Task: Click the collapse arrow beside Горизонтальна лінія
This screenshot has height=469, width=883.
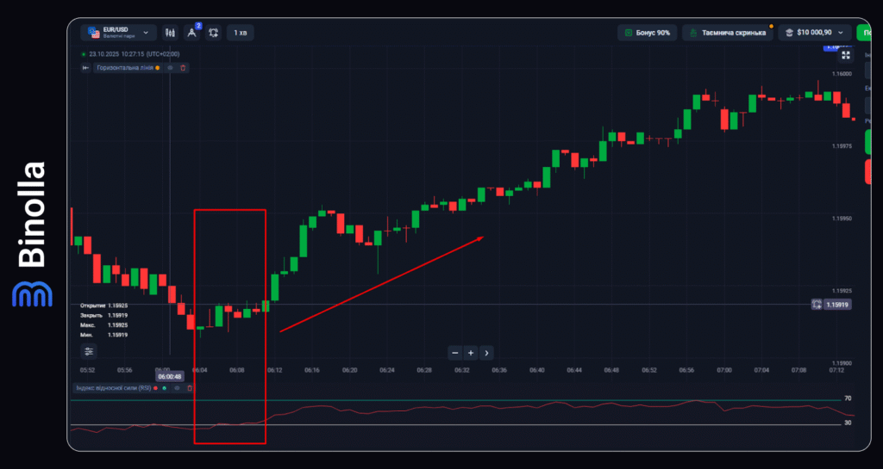Action: click(85, 67)
